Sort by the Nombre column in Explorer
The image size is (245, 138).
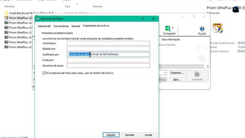10,7
